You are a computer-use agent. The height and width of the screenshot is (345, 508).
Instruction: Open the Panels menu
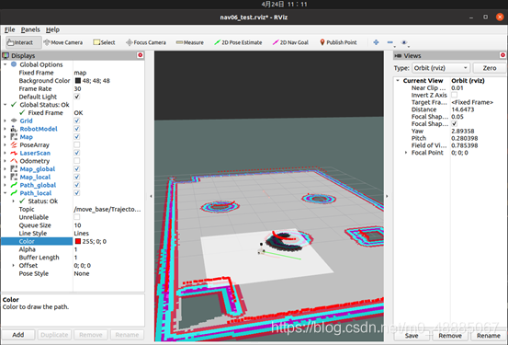(x=30, y=29)
